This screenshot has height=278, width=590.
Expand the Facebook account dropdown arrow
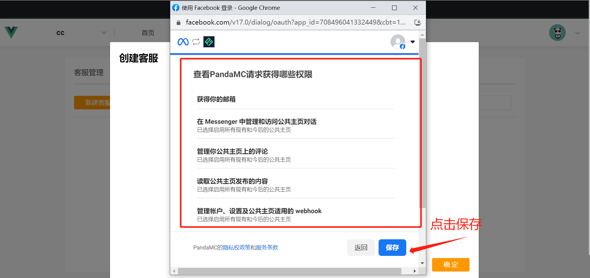(413, 42)
